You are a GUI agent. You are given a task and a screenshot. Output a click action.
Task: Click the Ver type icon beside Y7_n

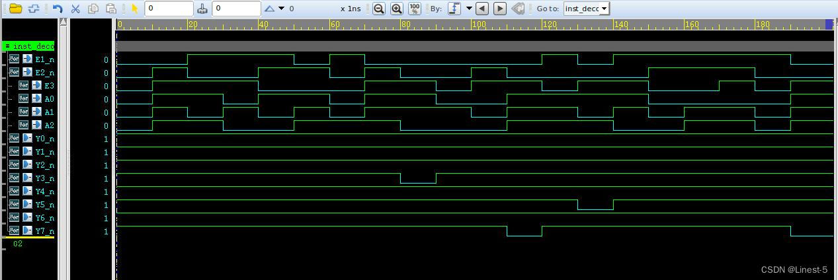pyautogui.click(x=14, y=230)
